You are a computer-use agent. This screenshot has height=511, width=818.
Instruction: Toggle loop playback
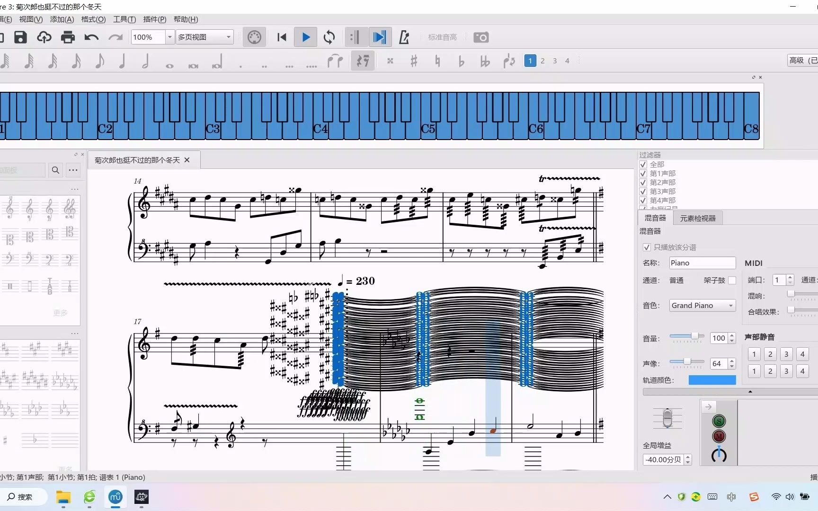click(x=329, y=37)
